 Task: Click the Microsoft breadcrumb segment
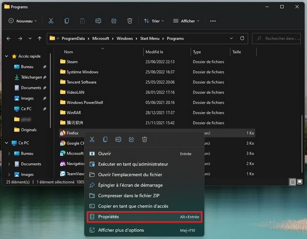[101, 38]
